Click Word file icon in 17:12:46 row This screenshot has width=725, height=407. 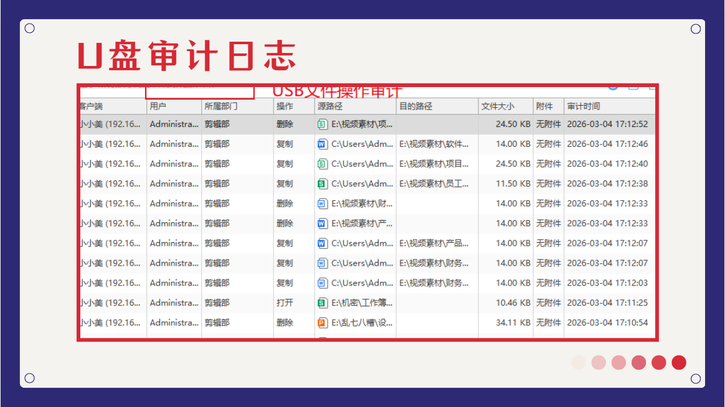322,144
